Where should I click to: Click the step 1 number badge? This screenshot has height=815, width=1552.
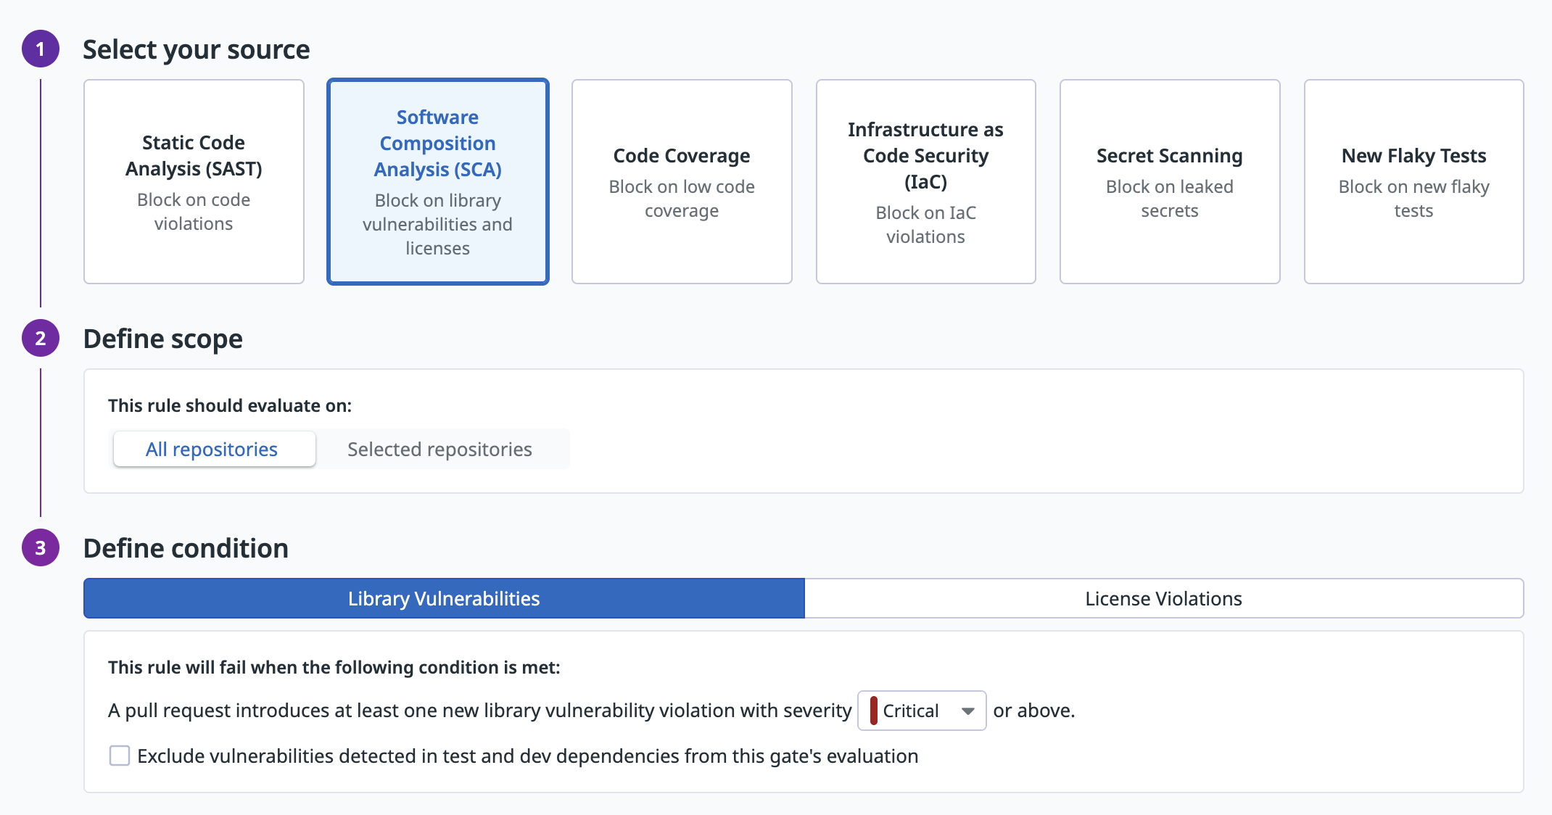tap(41, 49)
